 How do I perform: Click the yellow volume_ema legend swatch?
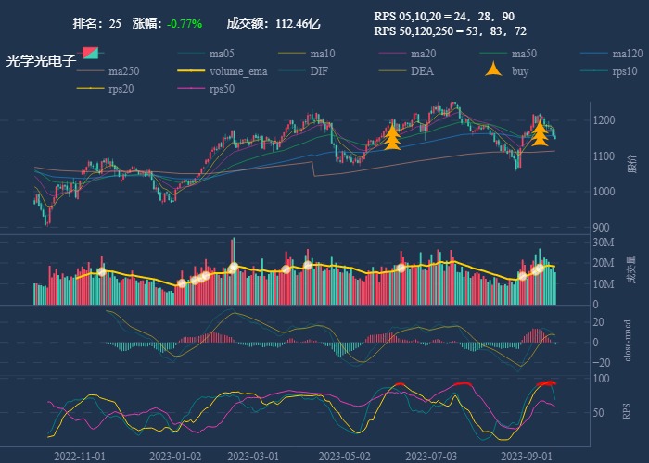[x=191, y=71]
